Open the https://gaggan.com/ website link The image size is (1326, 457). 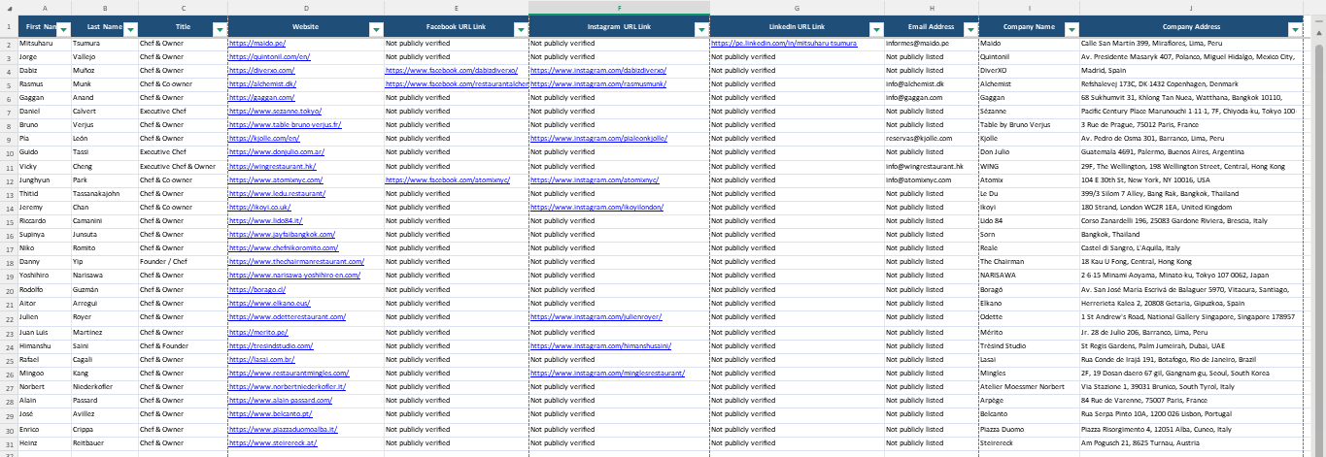tap(261, 98)
